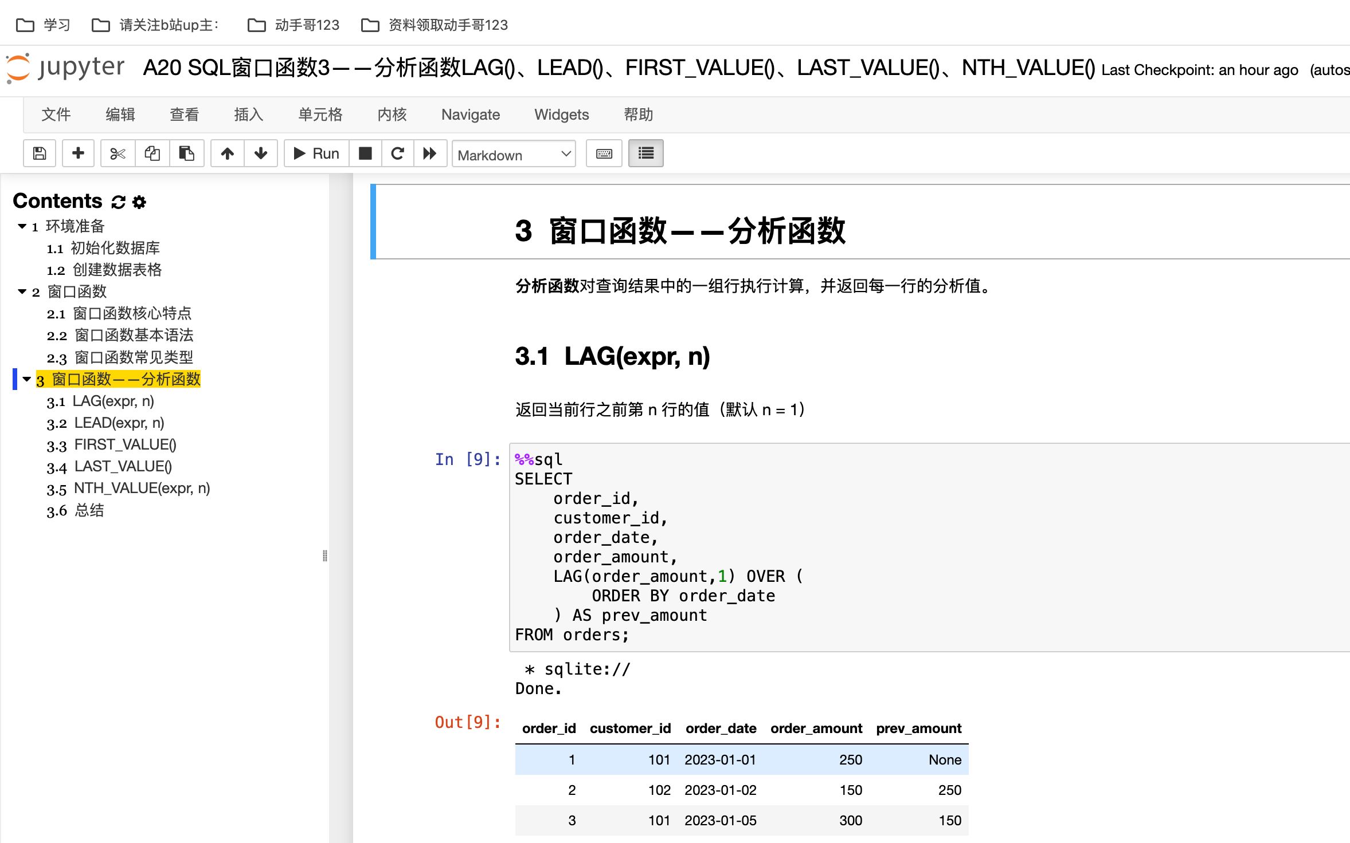Image resolution: width=1350 pixels, height=843 pixels.
Task: Open the Widgets menu
Action: (x=561, y=115)
